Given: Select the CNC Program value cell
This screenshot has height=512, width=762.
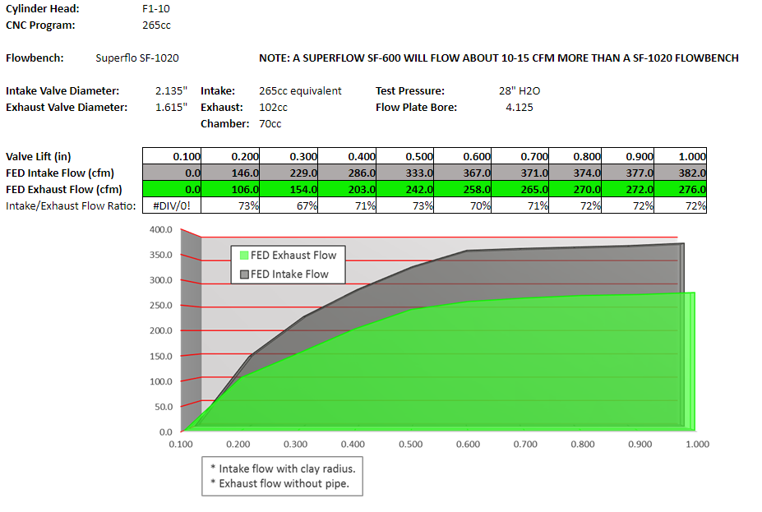Looking at the screenshot, I should click(157, 25).
